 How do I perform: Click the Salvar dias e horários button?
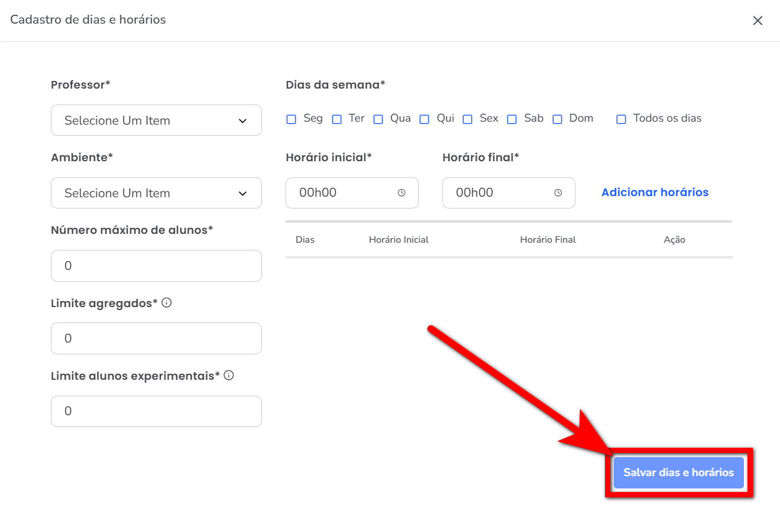(678, 473)
